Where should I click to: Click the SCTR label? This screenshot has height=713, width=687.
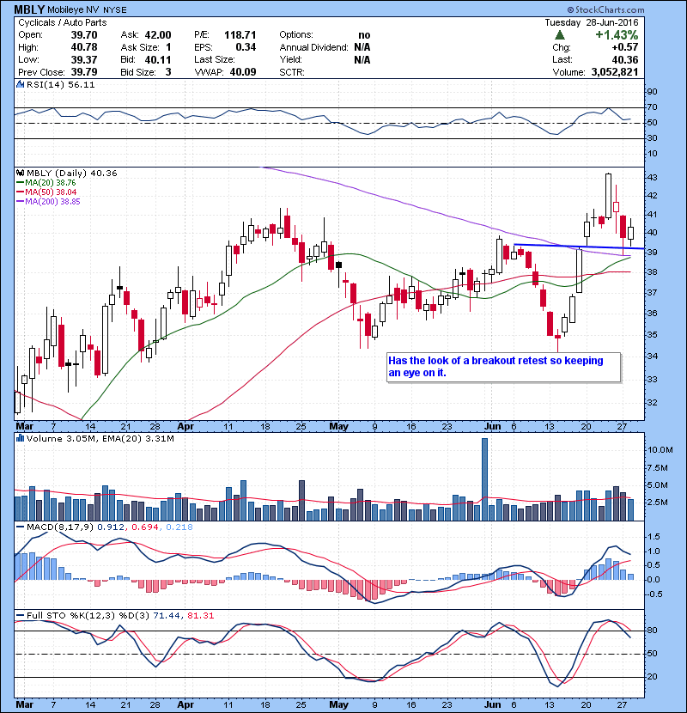pyautogui.click(x=292, y=72)
